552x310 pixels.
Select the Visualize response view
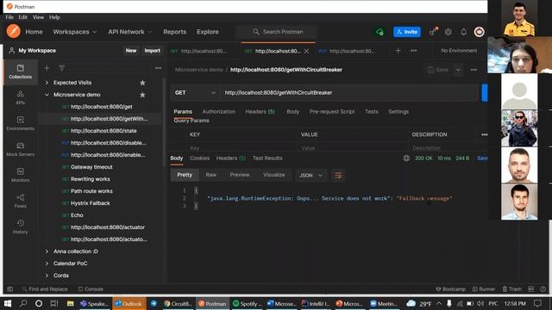point(274,175)
